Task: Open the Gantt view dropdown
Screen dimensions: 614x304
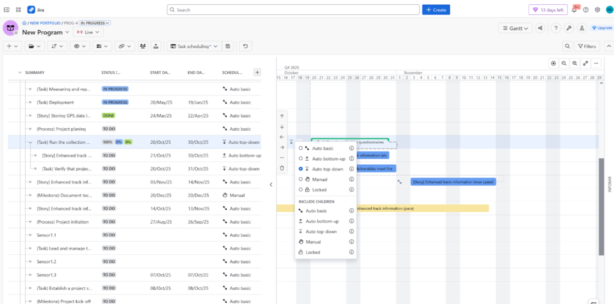Action: click(516, 28)
